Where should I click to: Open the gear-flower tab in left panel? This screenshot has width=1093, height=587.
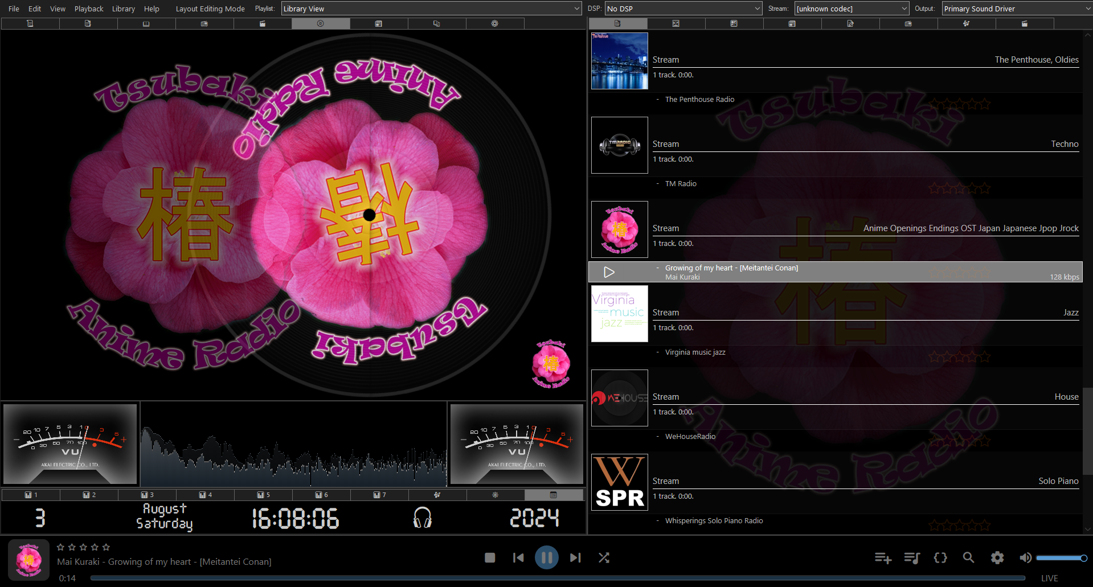[495, 23]
